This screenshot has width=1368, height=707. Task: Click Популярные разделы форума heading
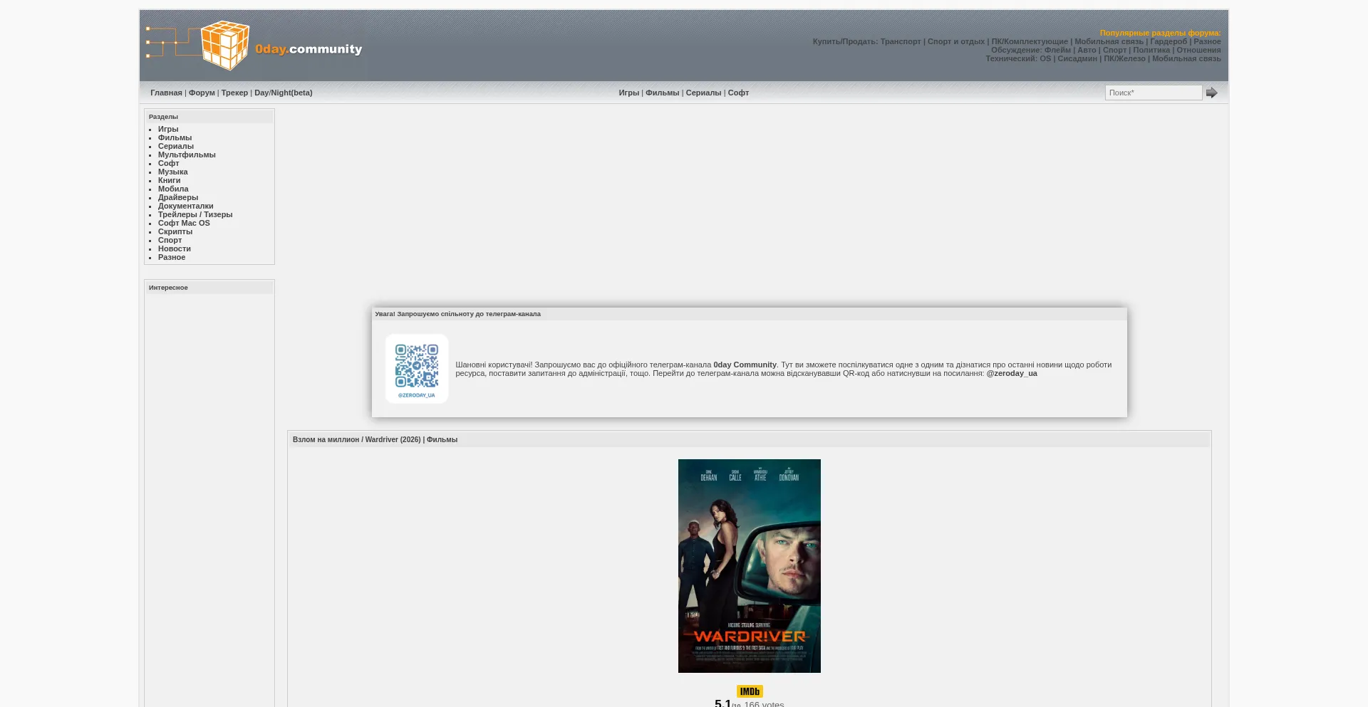[1160, 33]
